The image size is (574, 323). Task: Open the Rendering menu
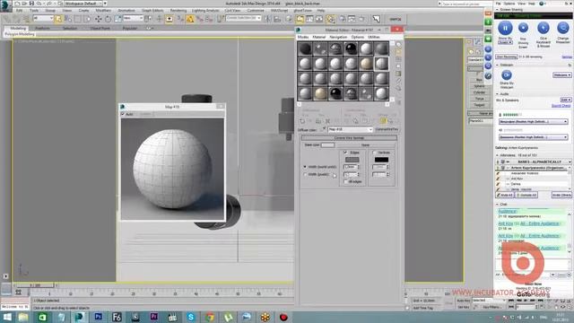(178, 11)
